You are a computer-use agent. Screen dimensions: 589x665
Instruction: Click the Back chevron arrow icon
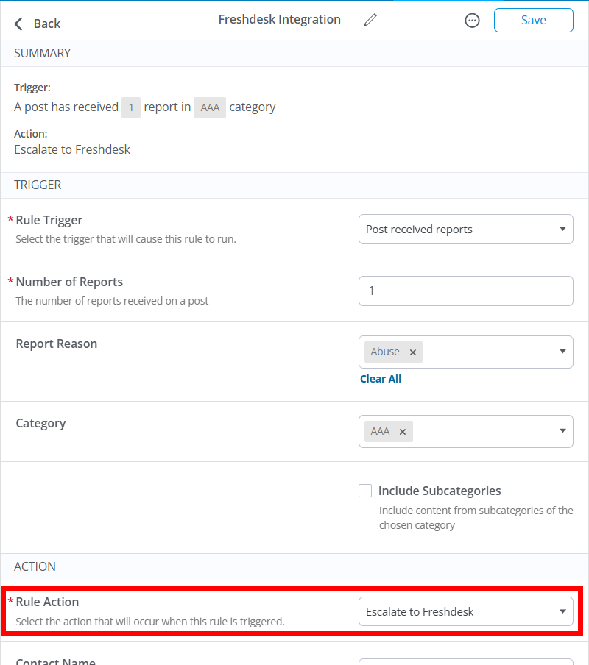point(19,24)
